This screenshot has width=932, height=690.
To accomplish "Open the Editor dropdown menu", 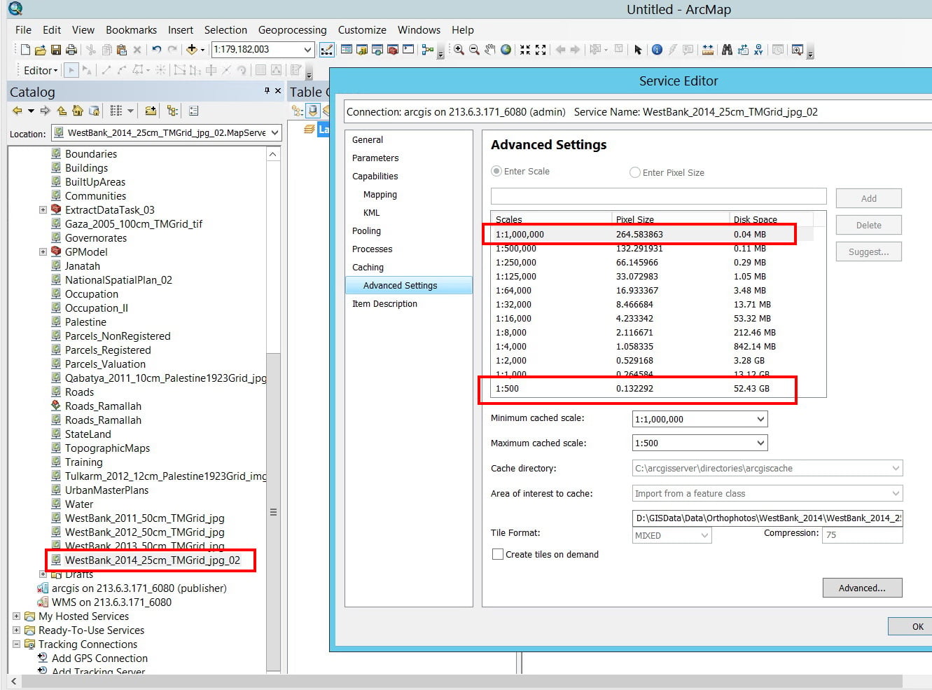I will click(x=41, y=70).
